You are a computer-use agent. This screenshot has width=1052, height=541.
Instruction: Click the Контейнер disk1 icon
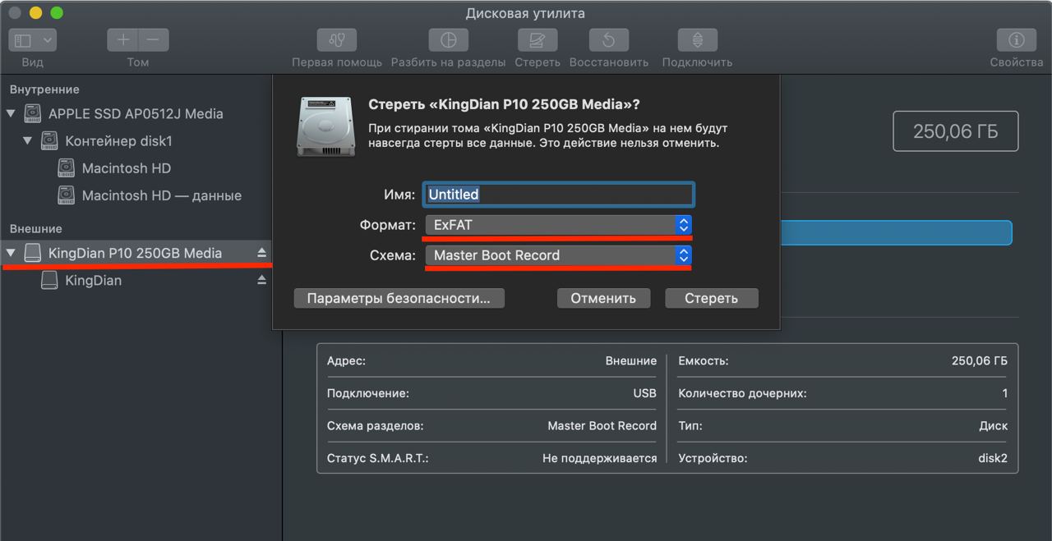[x=49, y=141]
